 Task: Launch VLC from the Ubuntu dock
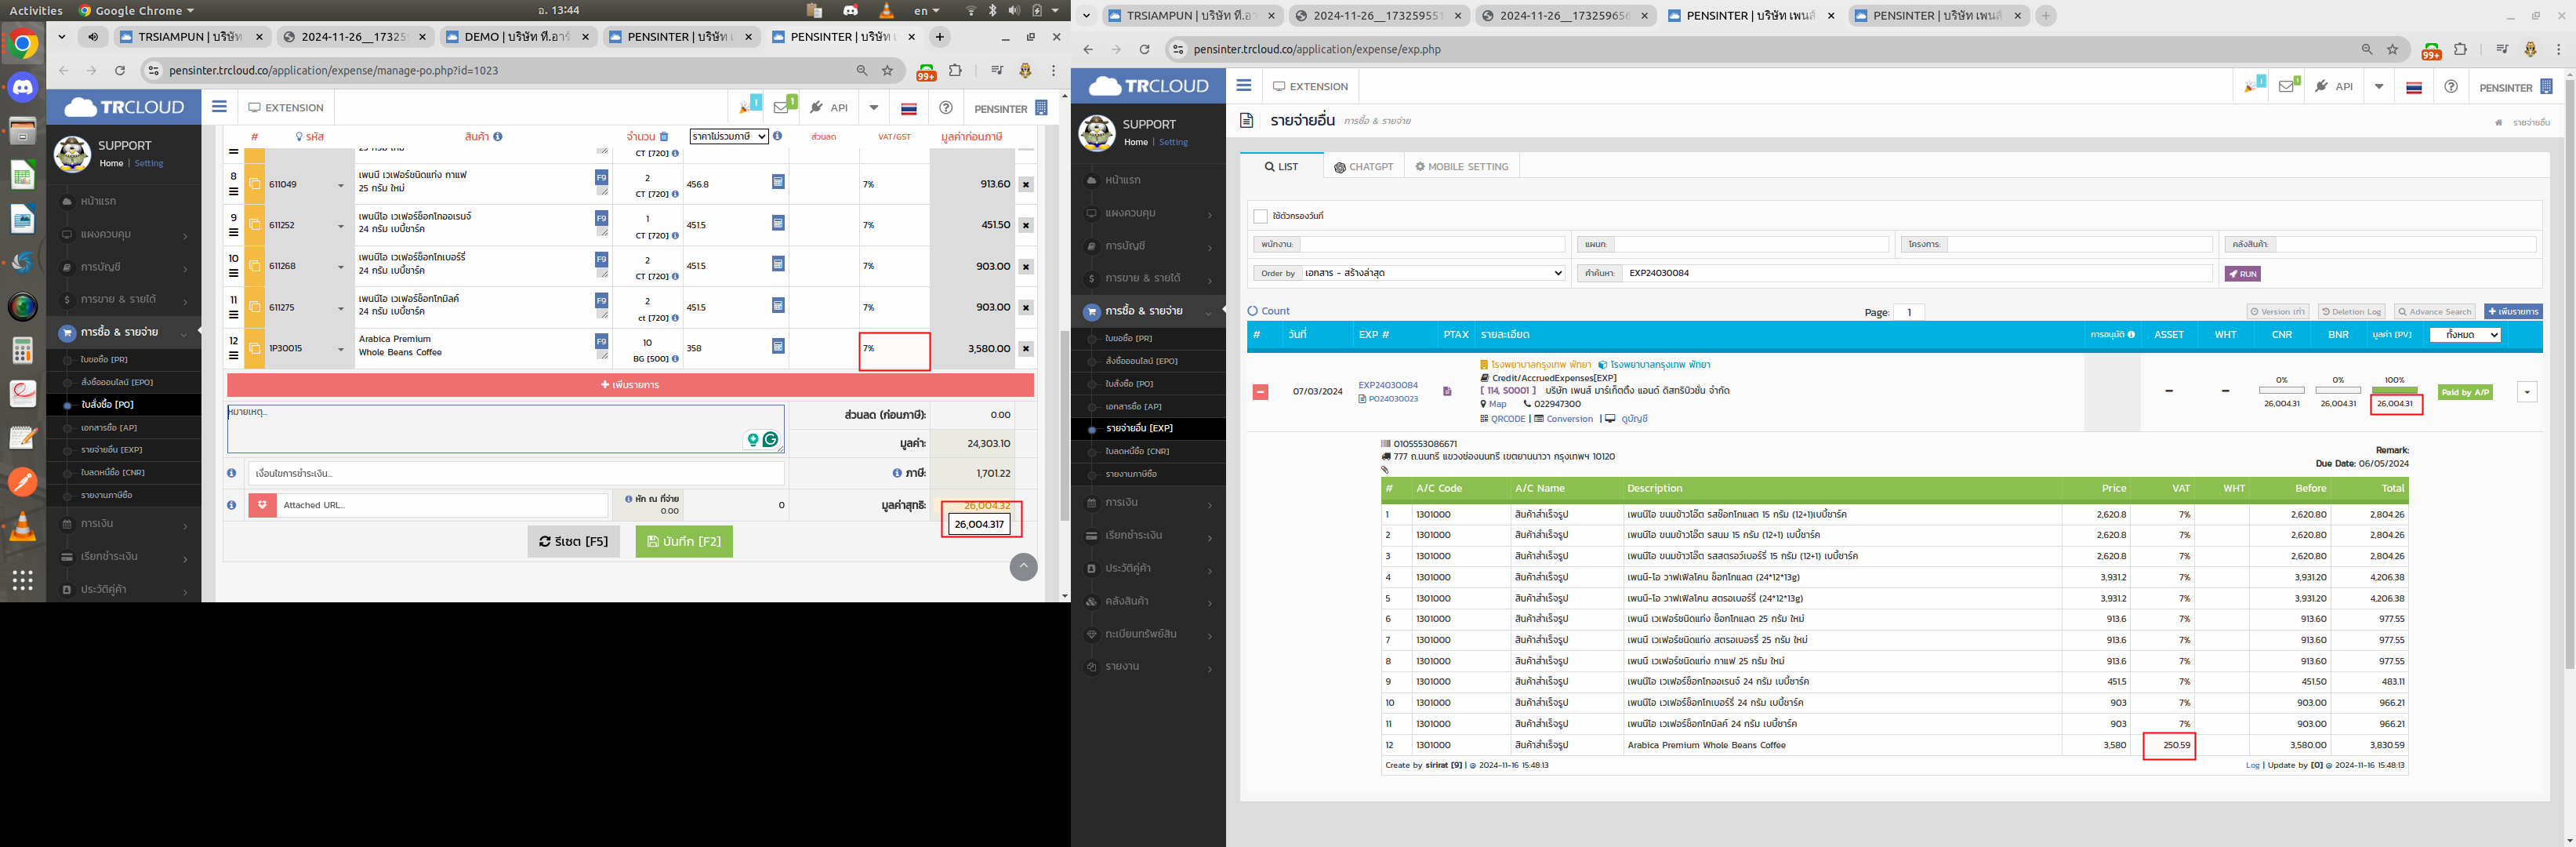click(x=23, y=528)
